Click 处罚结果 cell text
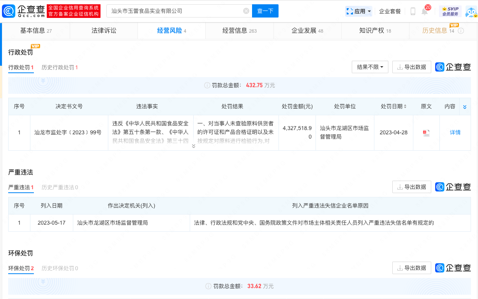The height and width of the screenshot is (299, 478). click(235, 132)
